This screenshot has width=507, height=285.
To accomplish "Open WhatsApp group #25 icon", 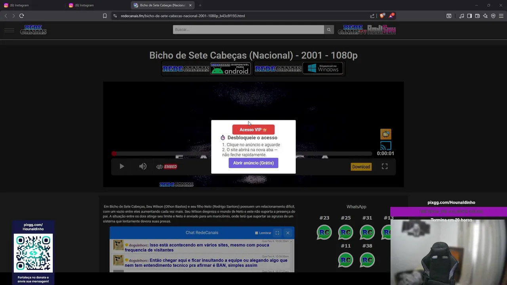I will [346, 232].
